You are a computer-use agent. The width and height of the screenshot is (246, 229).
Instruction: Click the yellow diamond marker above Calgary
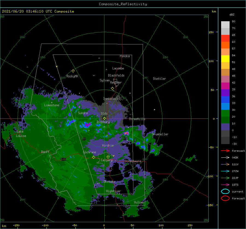click(108, 157)
